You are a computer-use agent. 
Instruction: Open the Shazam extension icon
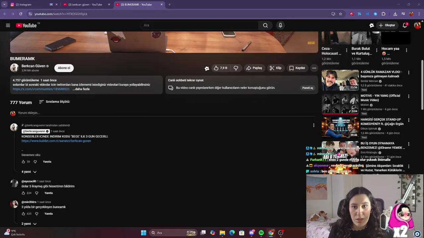(375, 14)
